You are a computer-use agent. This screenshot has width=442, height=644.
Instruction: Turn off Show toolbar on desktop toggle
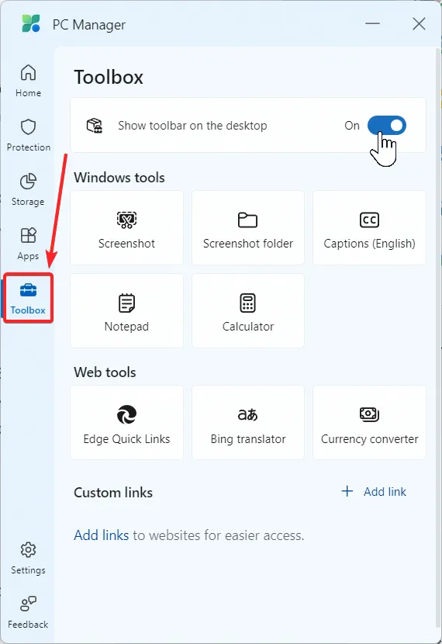click(387, 125)
